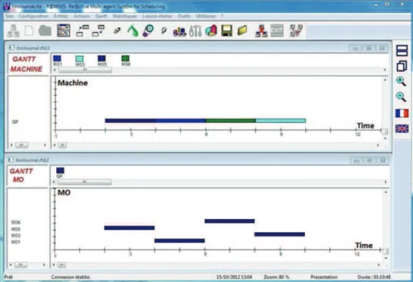Select the light cyan MO3 bar in Machine Gantt
The width and height of the screenshot is (413, 282).
[x=281, y=121]
